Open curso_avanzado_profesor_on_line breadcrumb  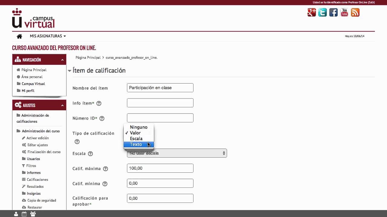(132, 58)
